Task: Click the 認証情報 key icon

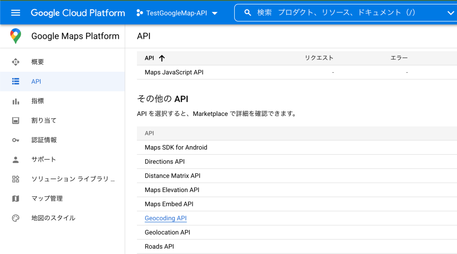Action: [16, 140]
